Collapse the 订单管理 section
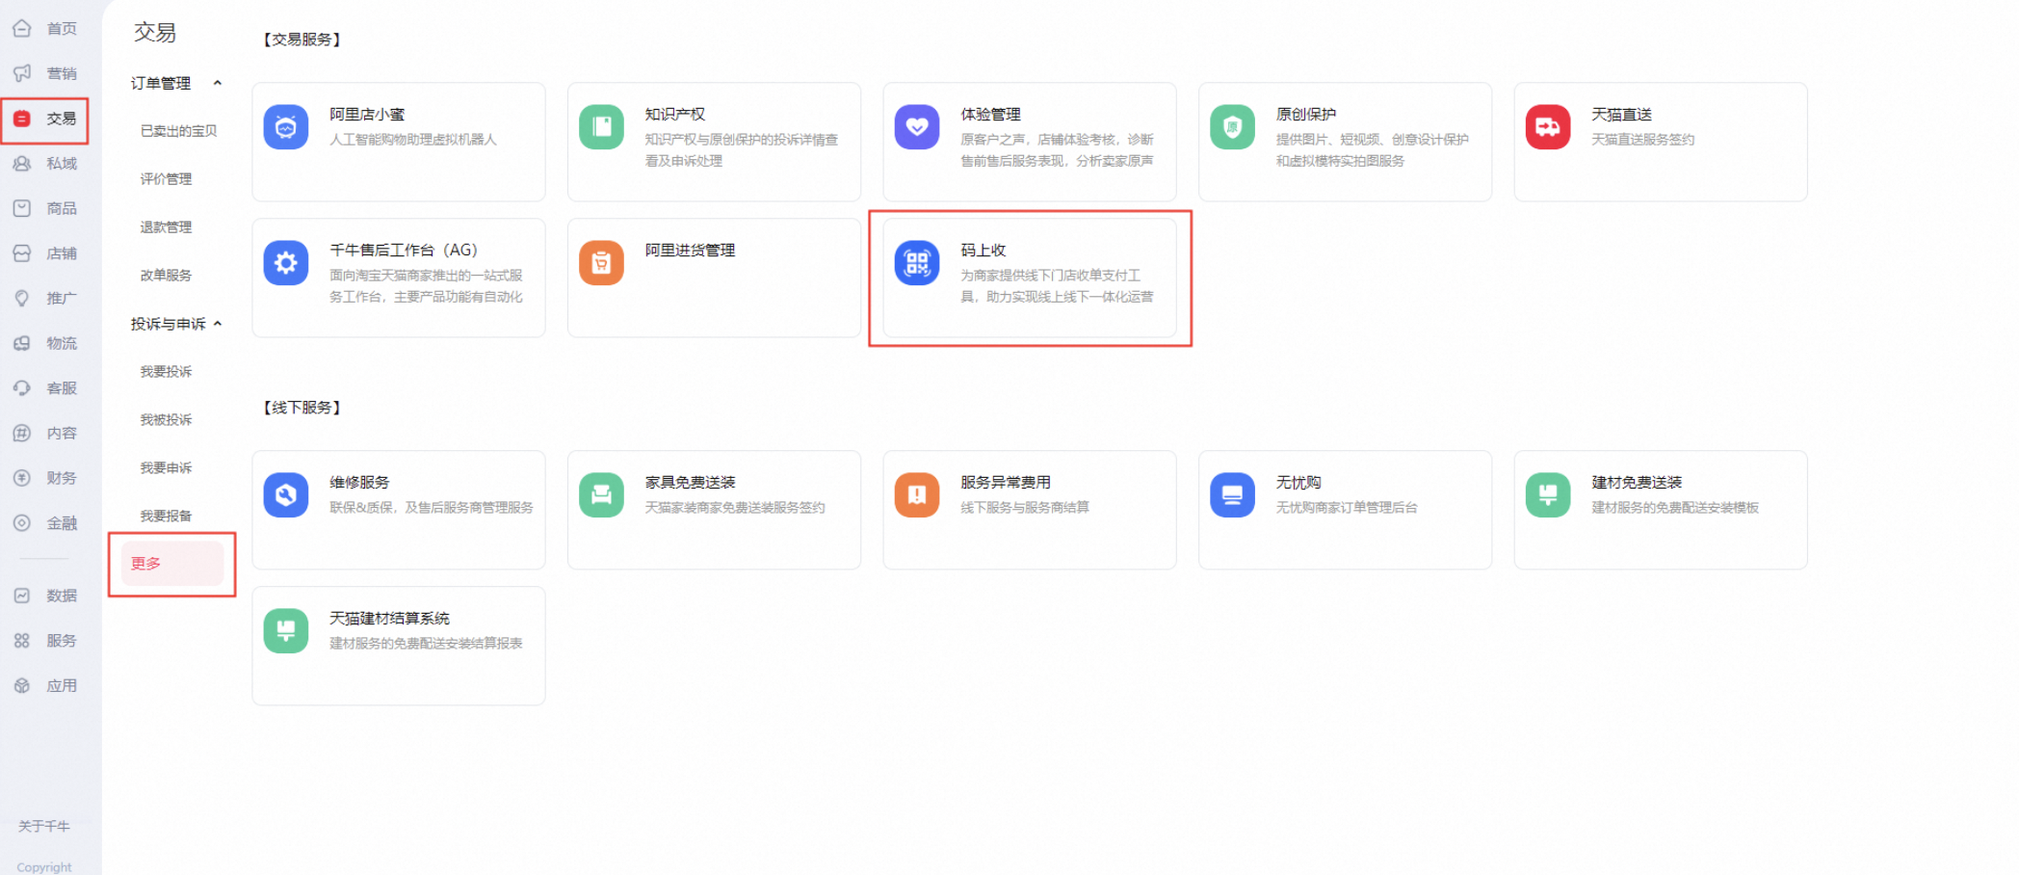 coord(219,83)
